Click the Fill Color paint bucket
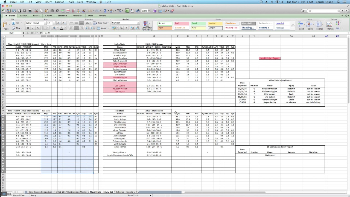This screenshot has height=197, width=350. coord(54,28)
